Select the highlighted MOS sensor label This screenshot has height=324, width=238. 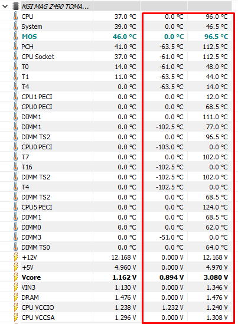[29, 37]
